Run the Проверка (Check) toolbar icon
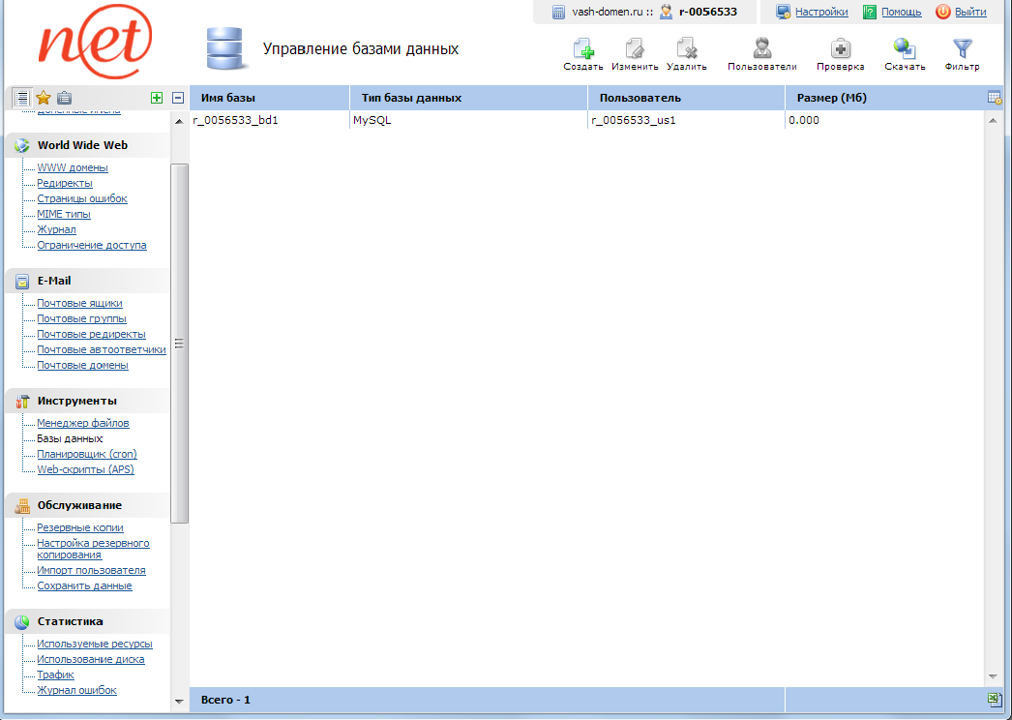 click(841, 50)
